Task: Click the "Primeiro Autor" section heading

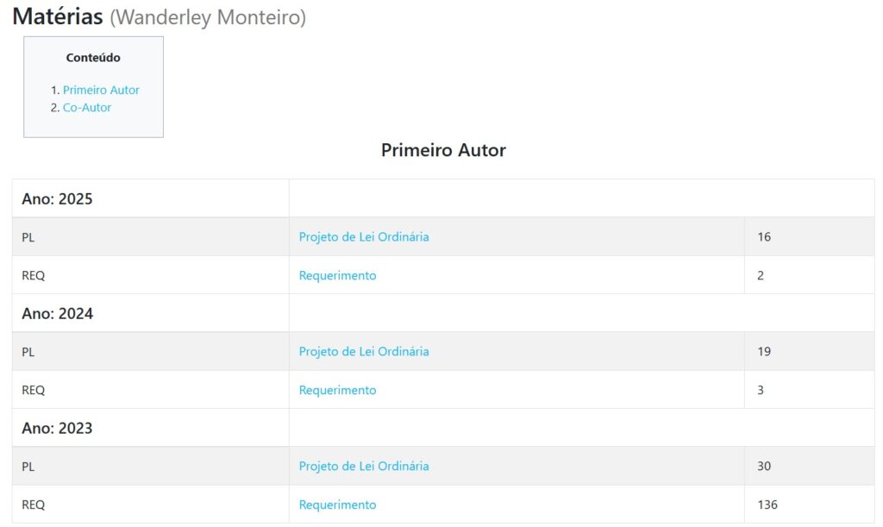Action: point(443,150)
